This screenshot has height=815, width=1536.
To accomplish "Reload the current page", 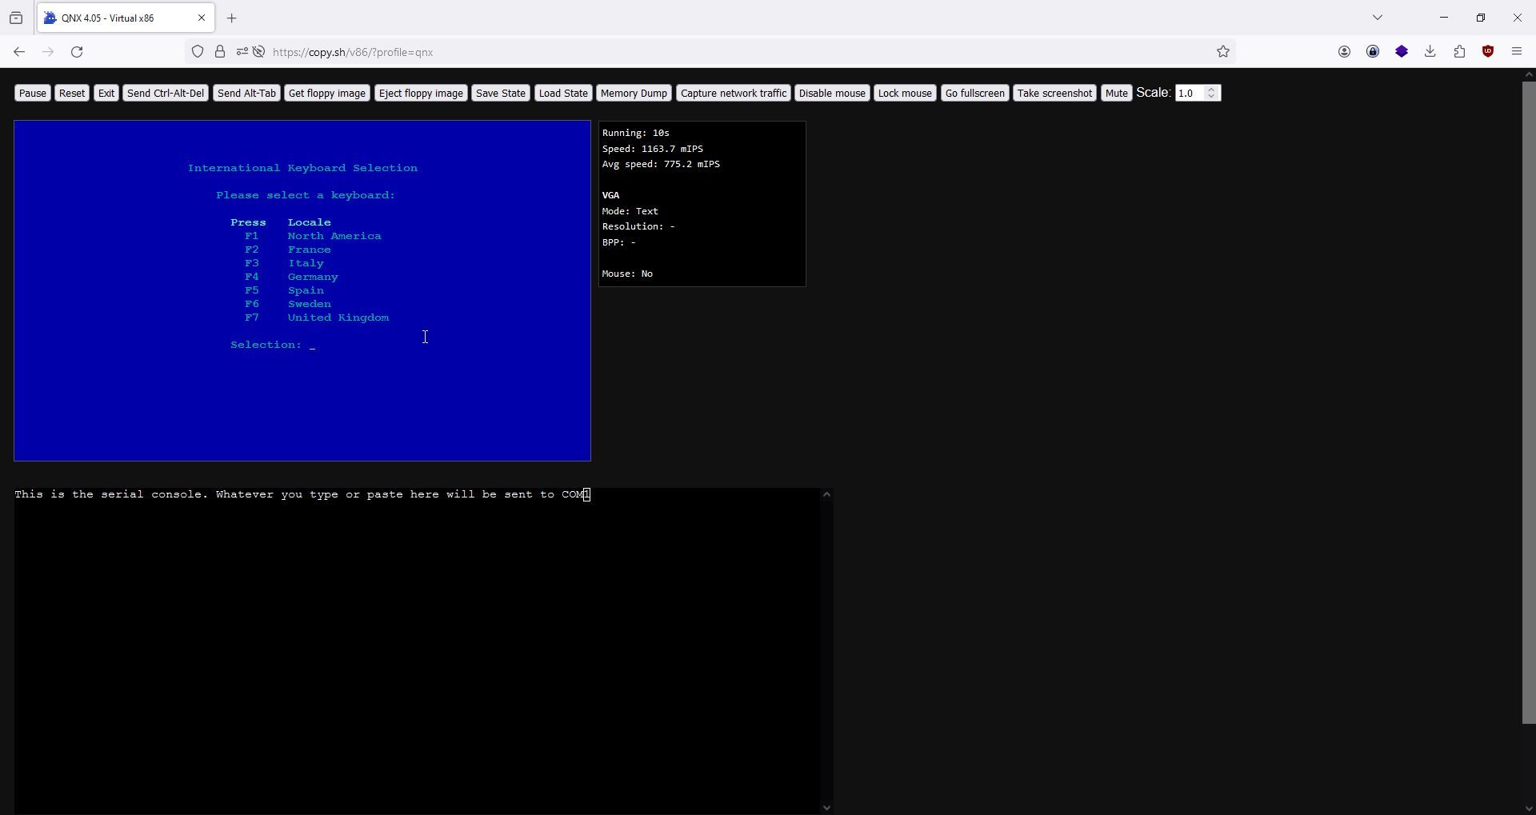I will coord(77,52).
